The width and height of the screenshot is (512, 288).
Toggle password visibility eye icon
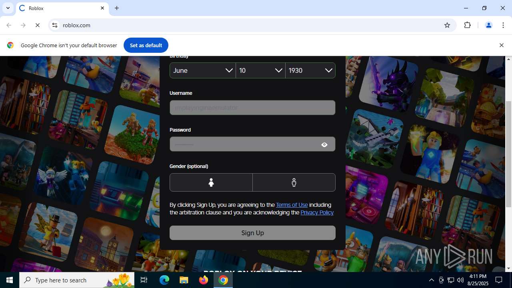click(324, 145)
